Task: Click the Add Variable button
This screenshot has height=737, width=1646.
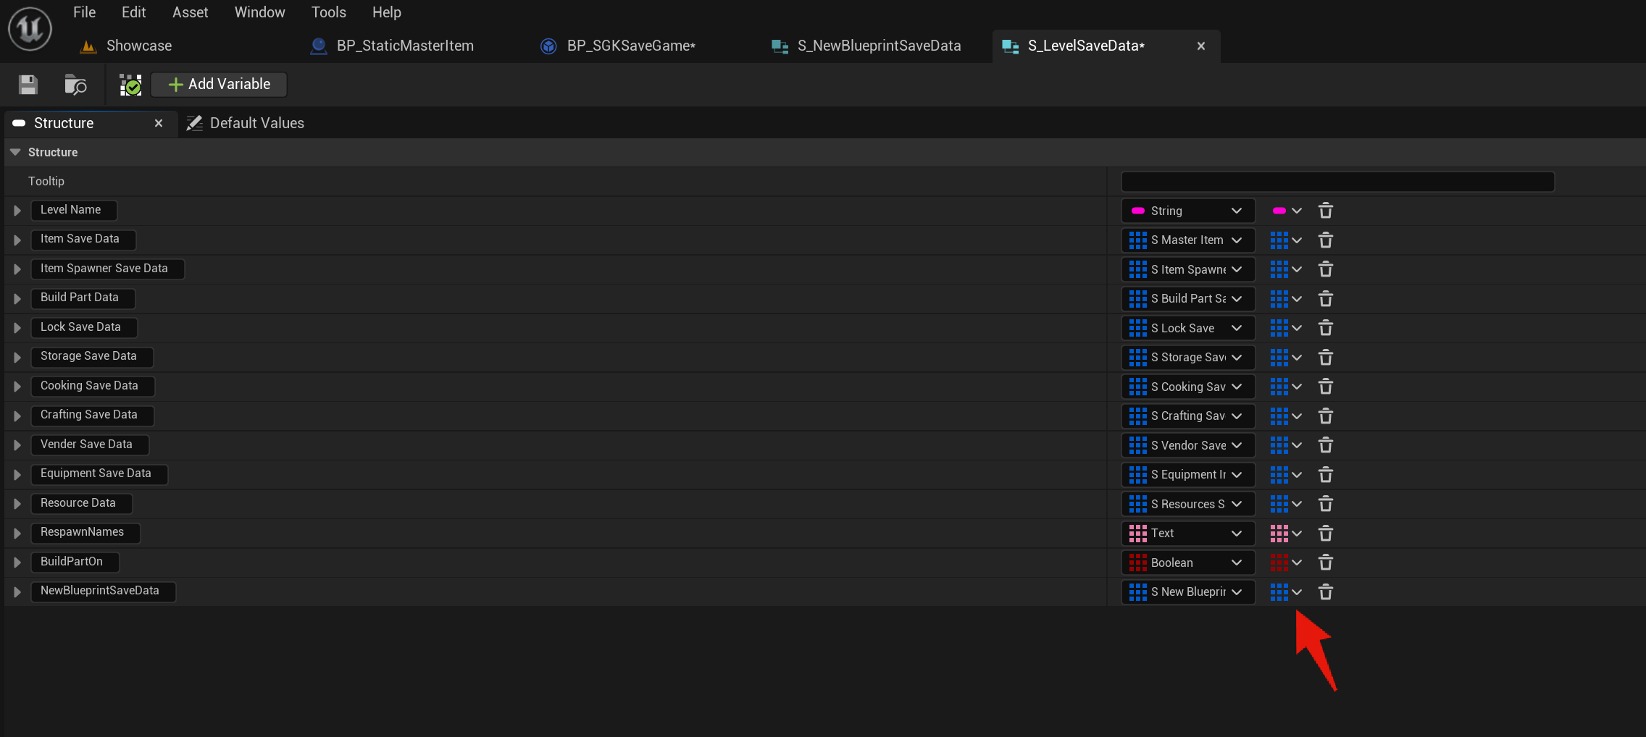Action: tap(219, 85)
